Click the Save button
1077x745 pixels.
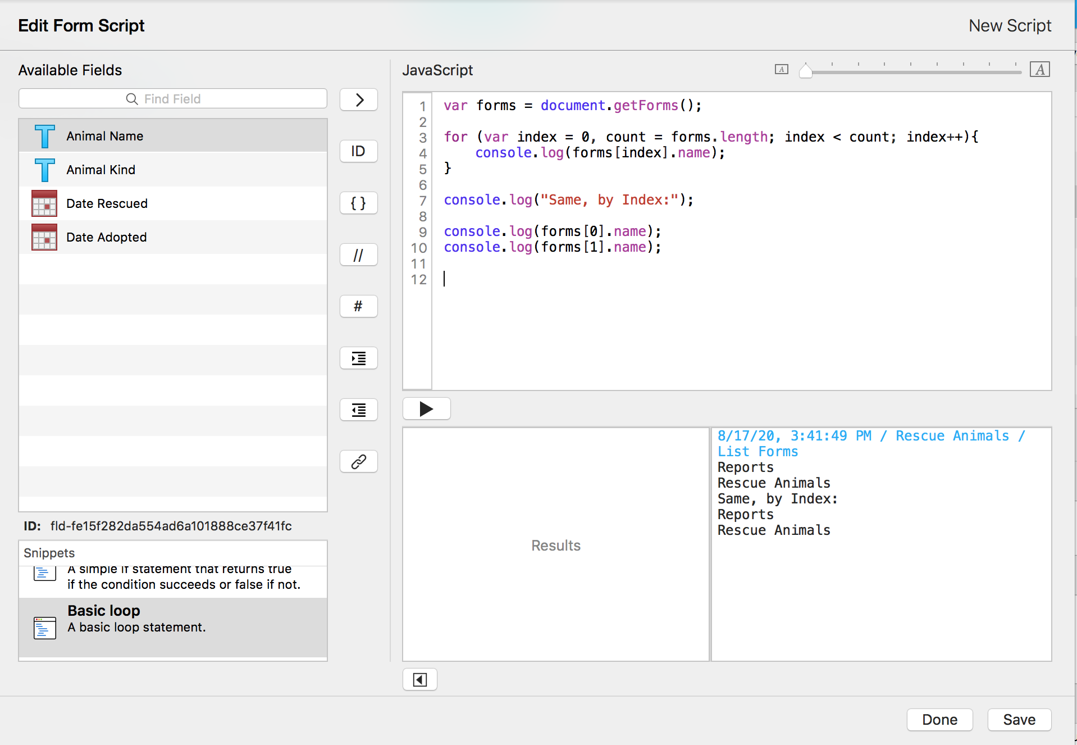[x=1019, y=720]
